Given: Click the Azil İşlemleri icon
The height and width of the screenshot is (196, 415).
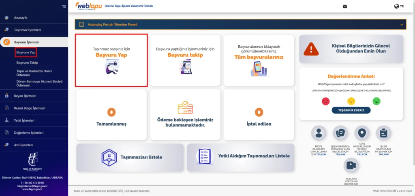Looking at the screenshot, I should tap(6, 145).
